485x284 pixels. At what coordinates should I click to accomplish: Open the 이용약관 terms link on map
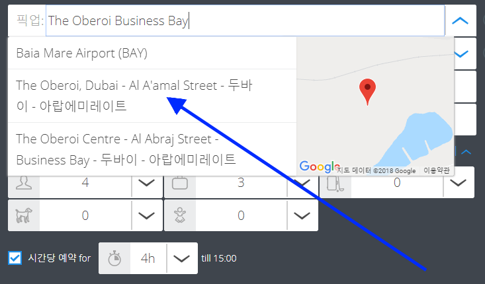click(x=437, y=170)
